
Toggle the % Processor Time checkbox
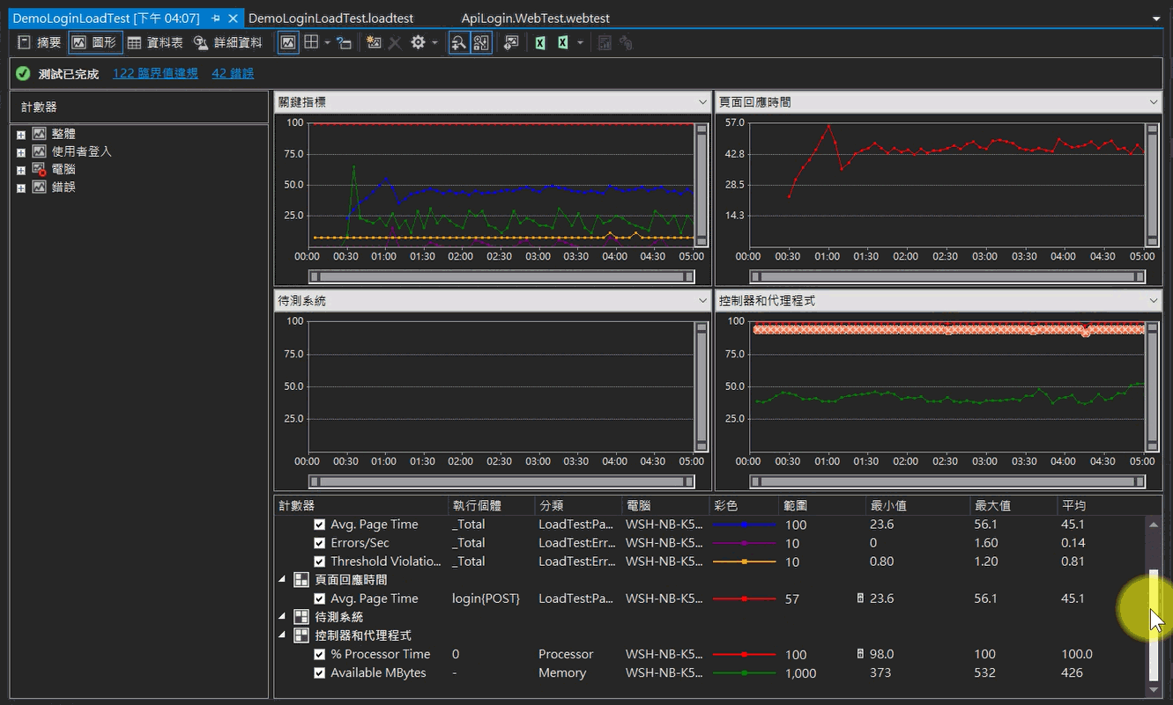point(320,654)
